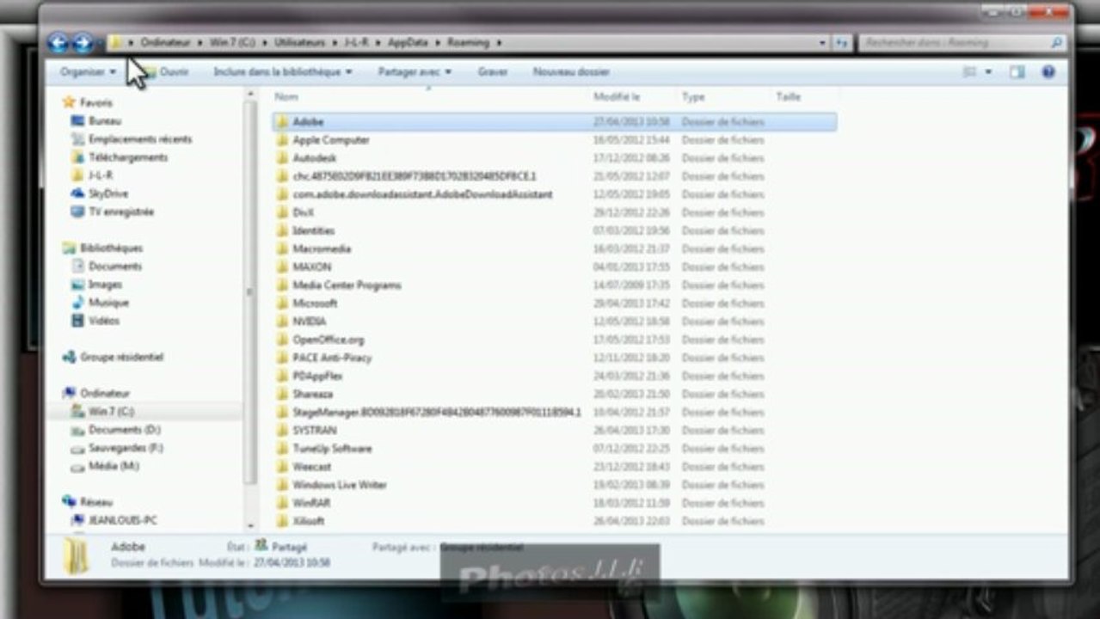Open Documents library in sidebar
This screenshot has height=619, width=1100.
[114, 267]
